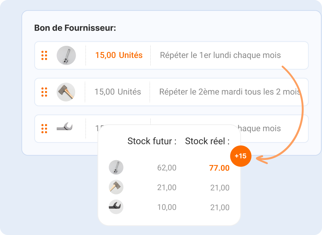
Task: Click the orange 15,00 Unités quantity
Action: pyautogui.click(x=119, y=55)
